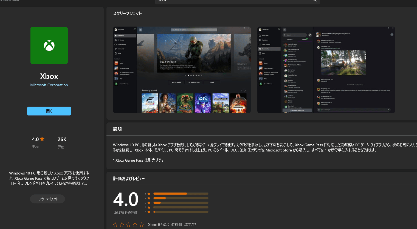Click the second rating star for Xbox

tap(122, 225)
